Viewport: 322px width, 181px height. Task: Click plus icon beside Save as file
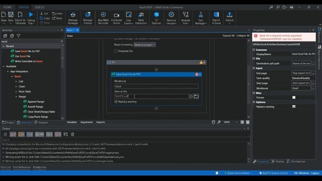(x=191, y=96)
